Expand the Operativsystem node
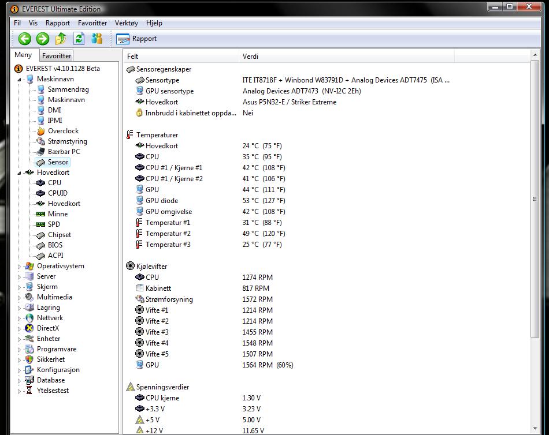This screenshot has height=435, width=549. click(19, 267)
